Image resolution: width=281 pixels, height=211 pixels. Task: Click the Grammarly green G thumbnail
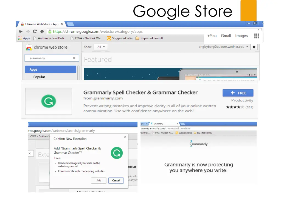pyautogui.click(x=49, y=101)
